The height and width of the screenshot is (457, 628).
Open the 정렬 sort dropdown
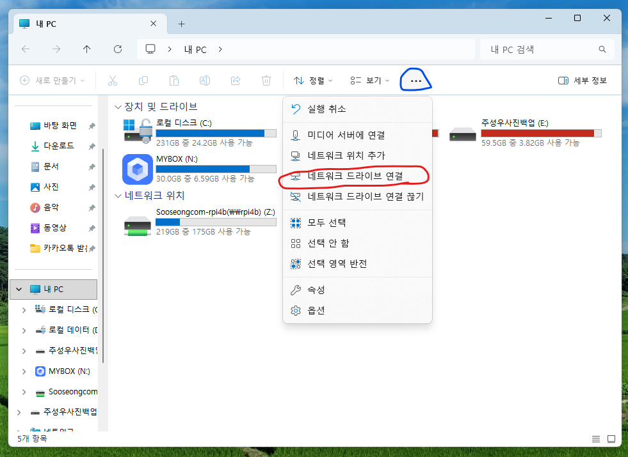pos(313,81)
